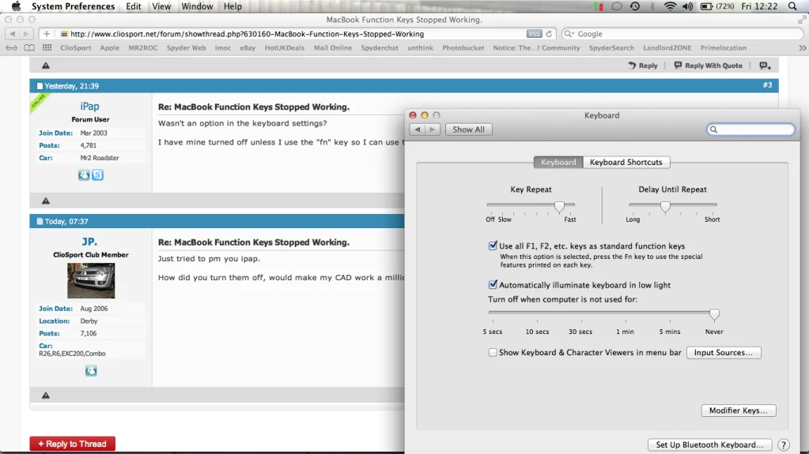Click the RSS badge in address bar
The image size is (809, 454).
coord(534,33)
